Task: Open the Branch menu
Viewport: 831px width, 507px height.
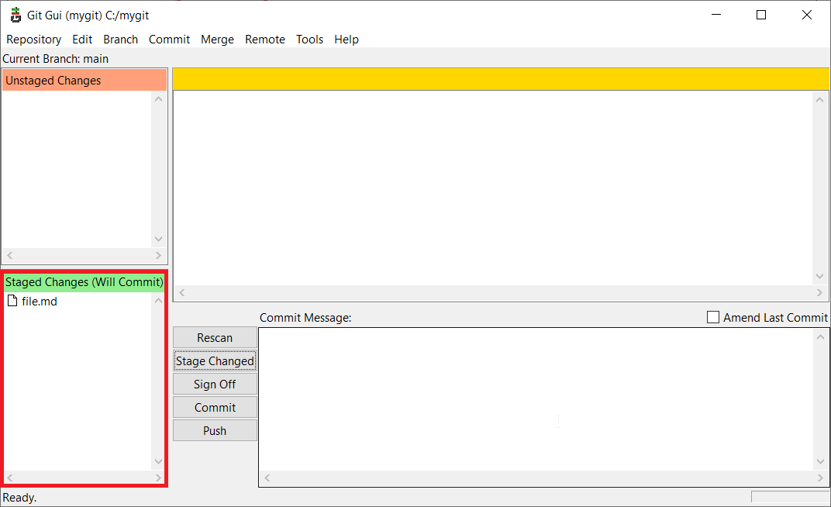Action: (x=120, y=40)
